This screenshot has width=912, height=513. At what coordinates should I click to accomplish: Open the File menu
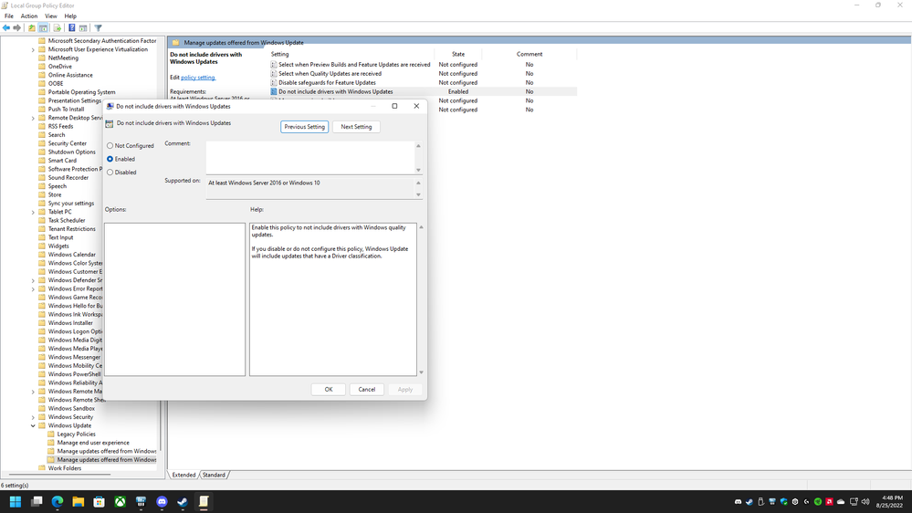[x=9, y=16]
